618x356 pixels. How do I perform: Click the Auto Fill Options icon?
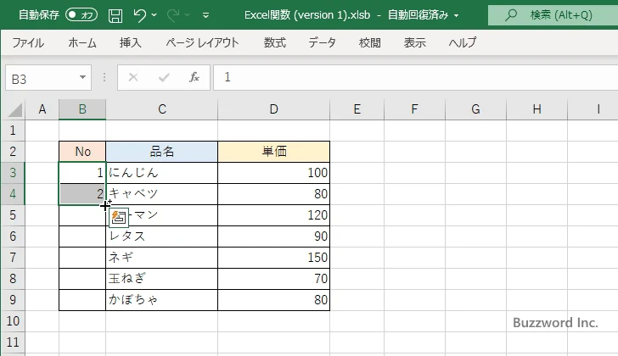[x=119, y=217]
